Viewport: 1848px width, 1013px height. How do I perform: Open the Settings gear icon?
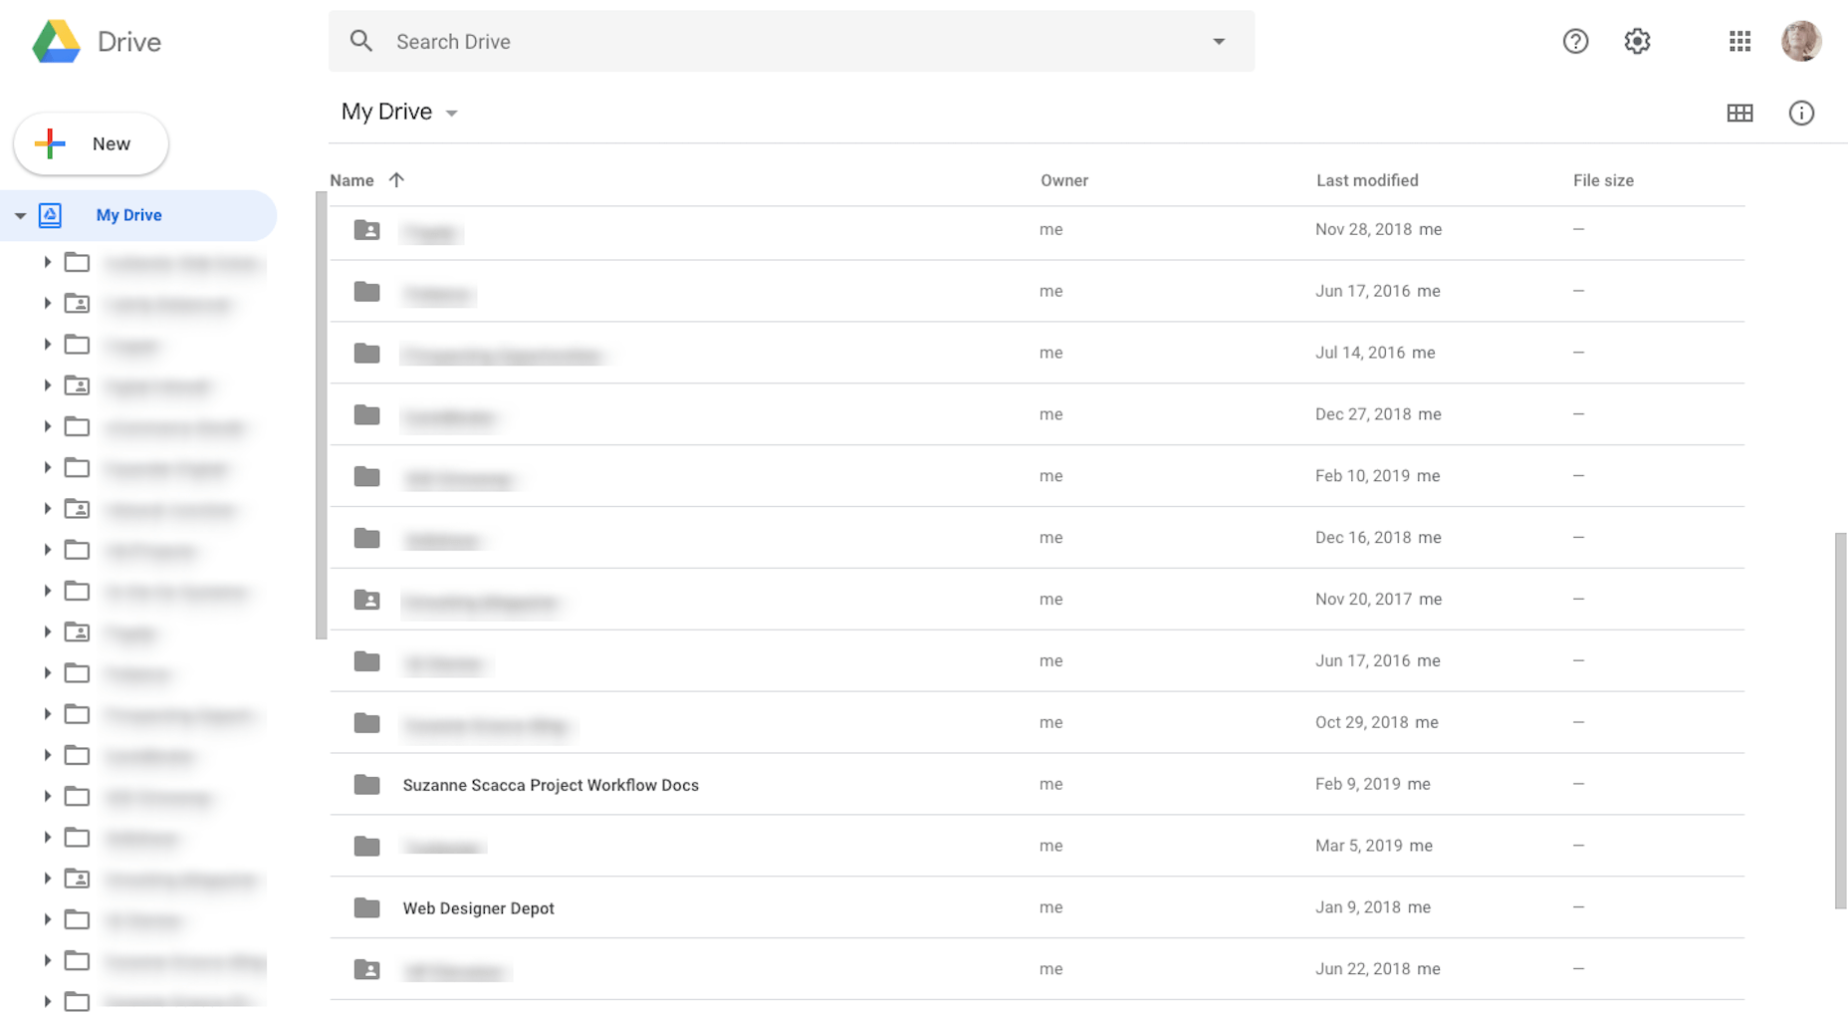click(1637, 41)
